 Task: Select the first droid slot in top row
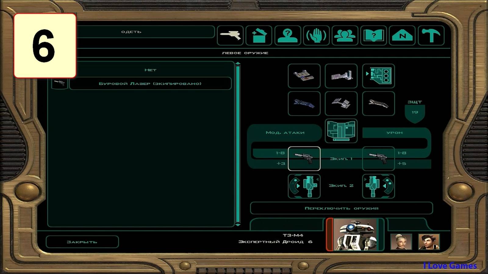point(304,76)
